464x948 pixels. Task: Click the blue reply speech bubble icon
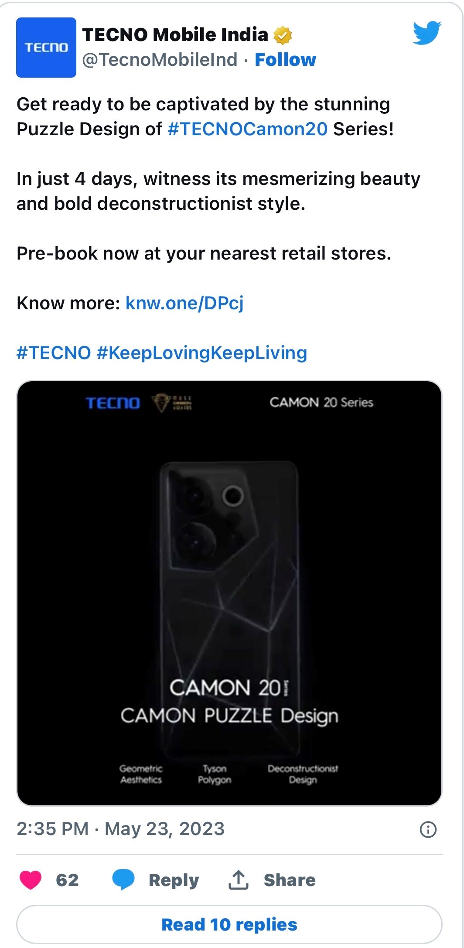(x=123, y=879)
